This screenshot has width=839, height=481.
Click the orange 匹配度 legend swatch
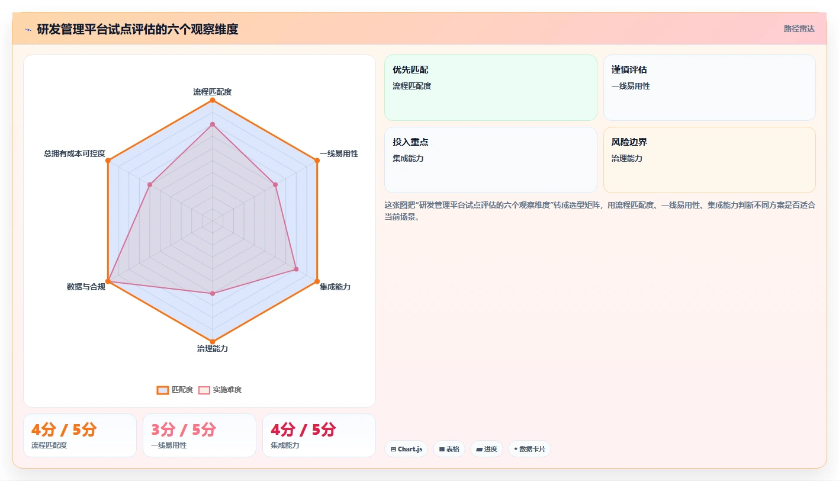[162, 390]
